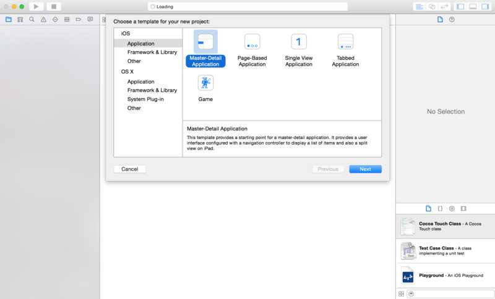Click the Loading activity status field
Viewport: 495px width, 299px height.
248,7
